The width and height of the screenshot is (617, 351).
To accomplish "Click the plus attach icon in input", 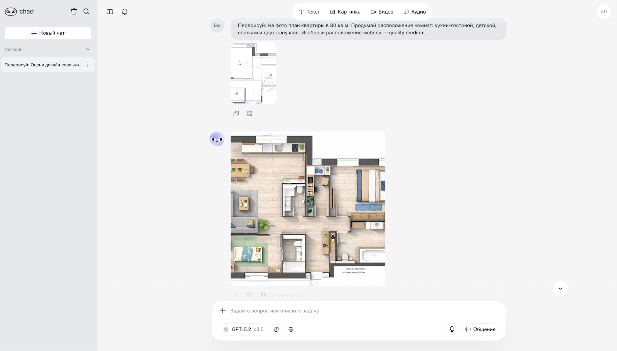I will click(223, 310).
